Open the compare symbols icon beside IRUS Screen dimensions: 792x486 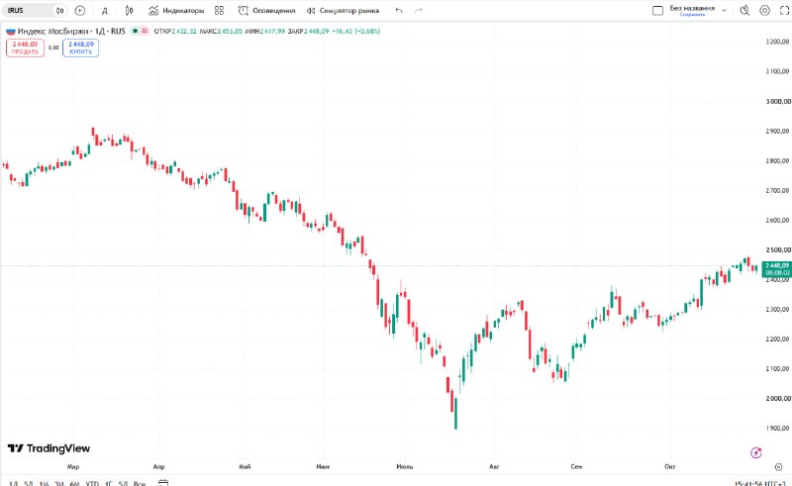point(60,10)
